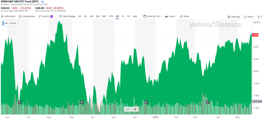Open the Events dropdown
Viewport: 262px width, 120px height.
(46, 16)
